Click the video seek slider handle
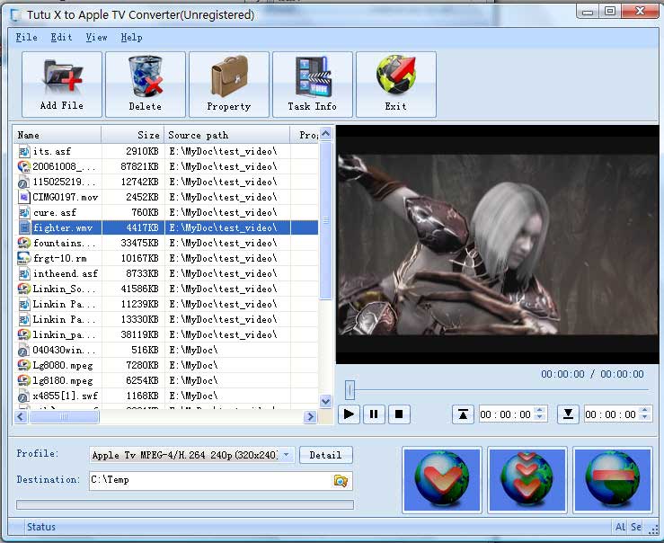 [x=350, y=389]
